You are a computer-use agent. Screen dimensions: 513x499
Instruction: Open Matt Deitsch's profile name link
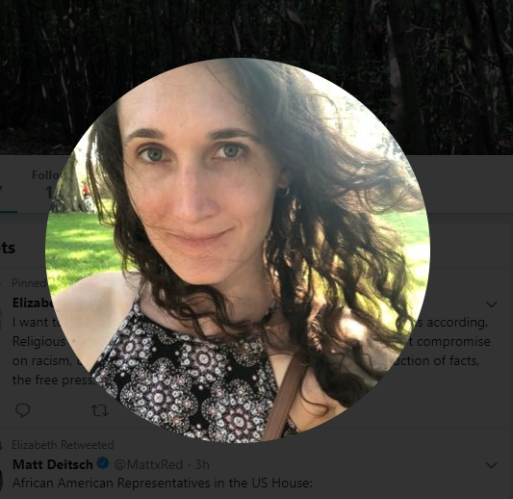pyautogui.click(x=52, y=464)
